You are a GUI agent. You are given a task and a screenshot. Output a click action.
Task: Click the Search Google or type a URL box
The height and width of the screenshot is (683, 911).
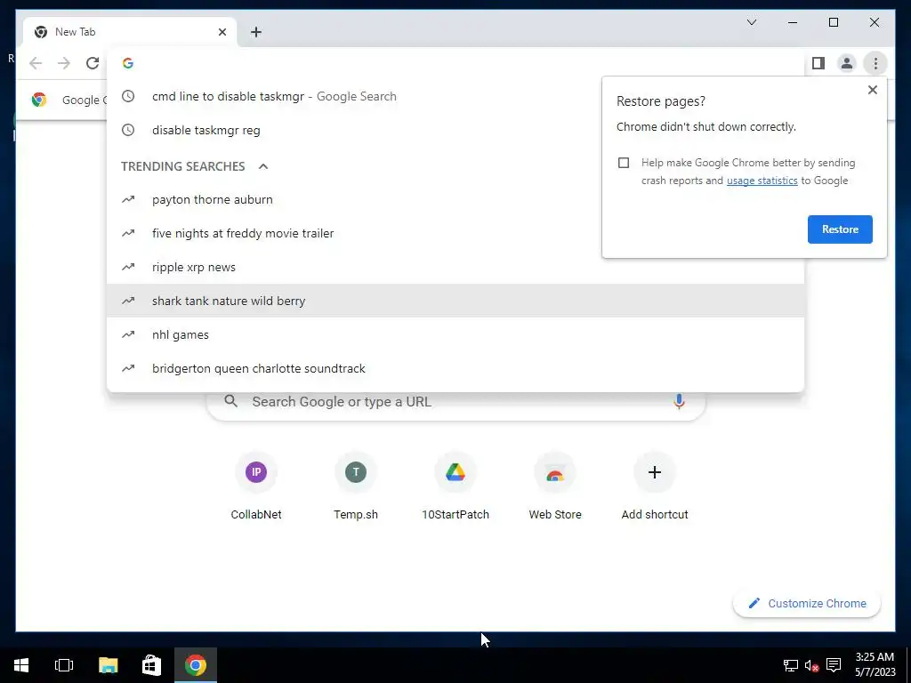click(x=456, y=402)
